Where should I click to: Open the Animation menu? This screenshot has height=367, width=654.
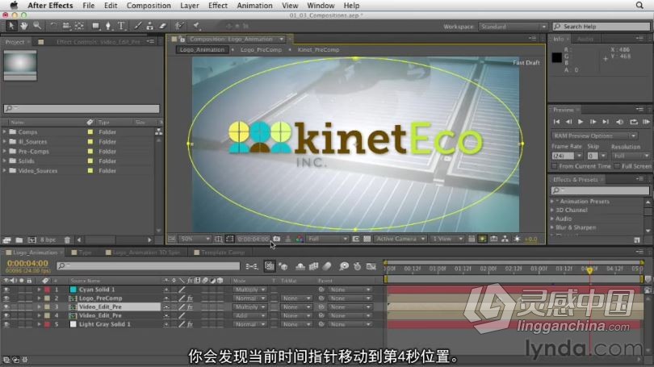(x=254, y=6)
